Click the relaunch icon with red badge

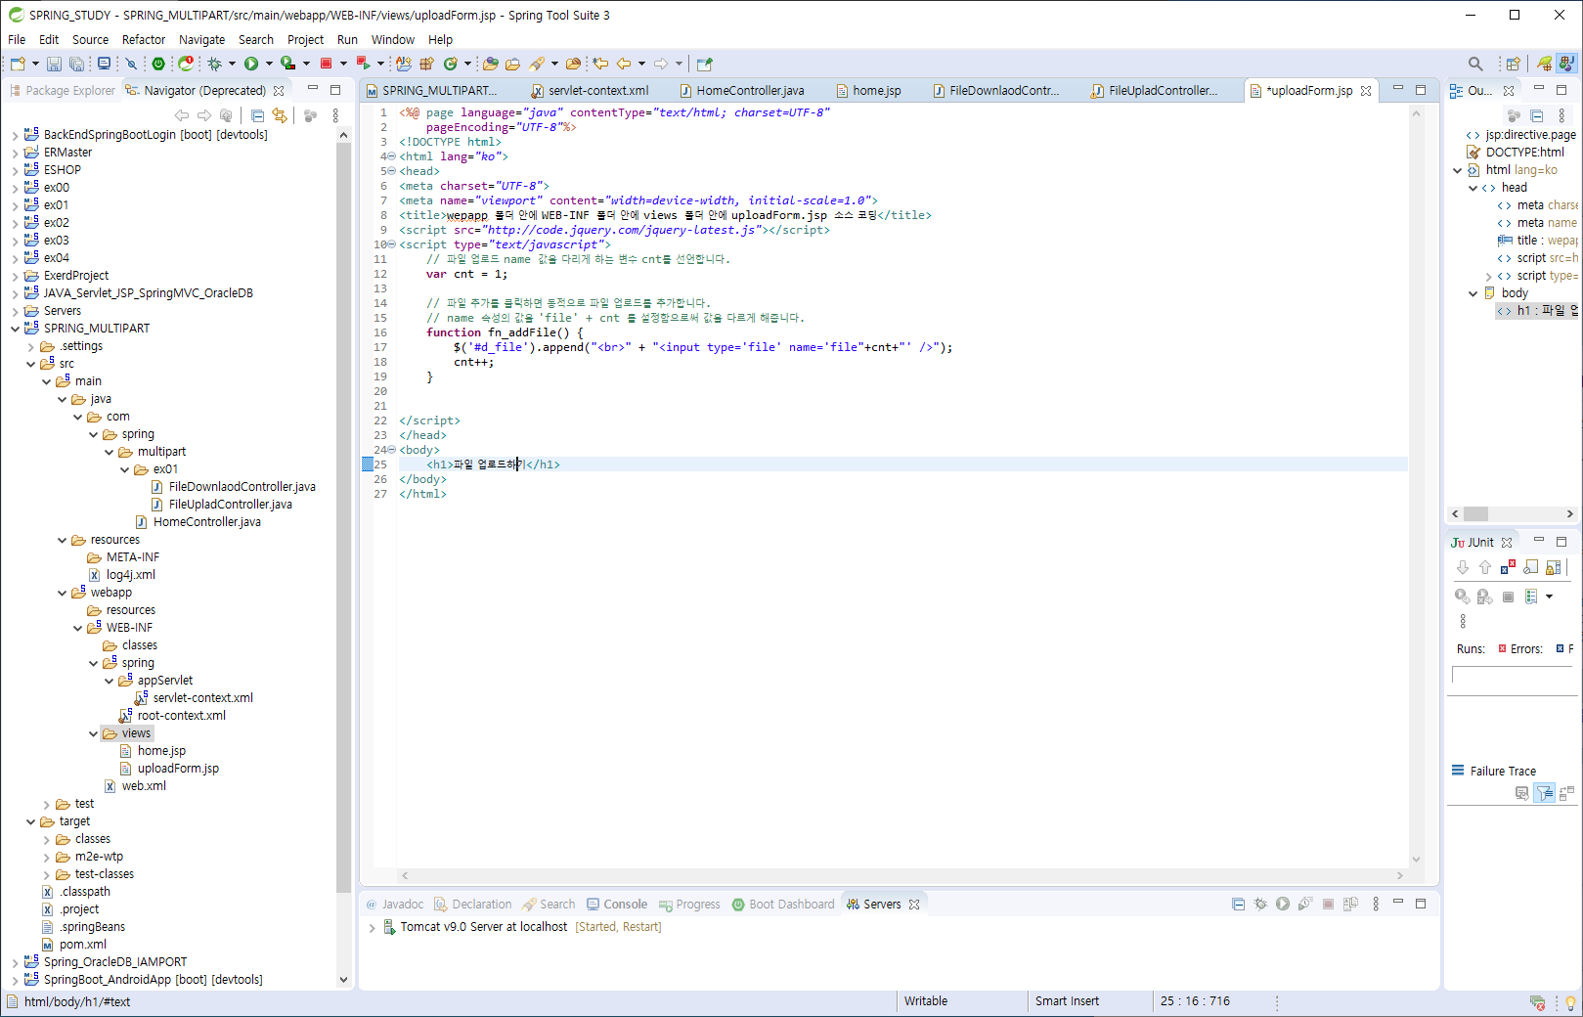coord(186,64)
